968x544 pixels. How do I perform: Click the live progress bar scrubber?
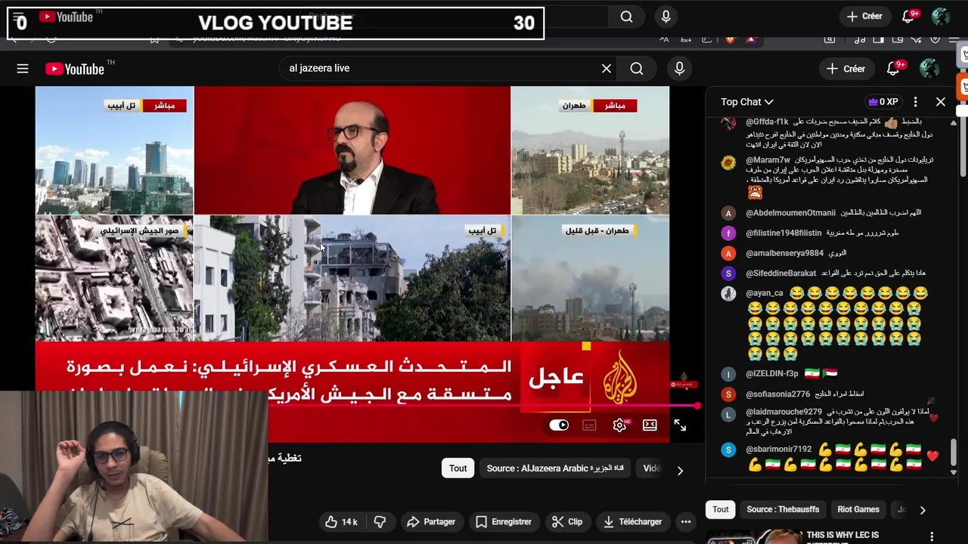point(697,406)
